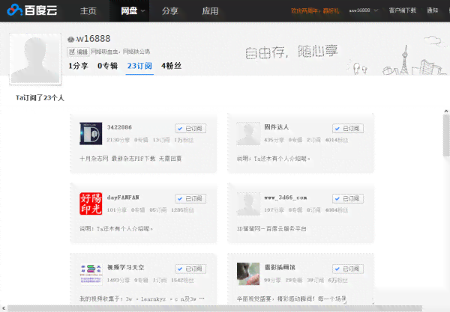The image size is (450, 312).
Task: Click the pencil edit icon
Action: click(72, 52)
